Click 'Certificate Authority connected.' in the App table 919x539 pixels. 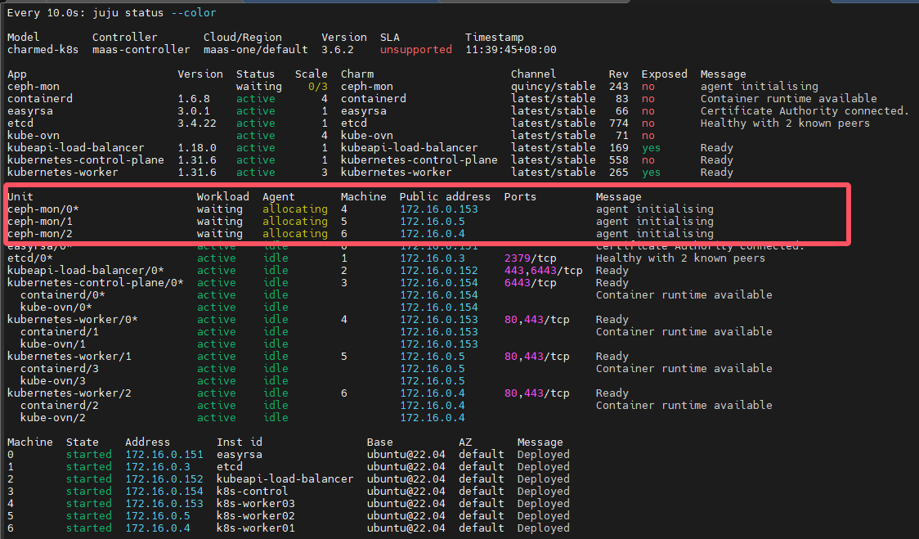(805, 111)
